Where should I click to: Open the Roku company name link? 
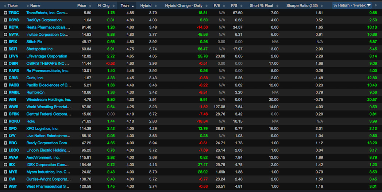click(31, 121)
